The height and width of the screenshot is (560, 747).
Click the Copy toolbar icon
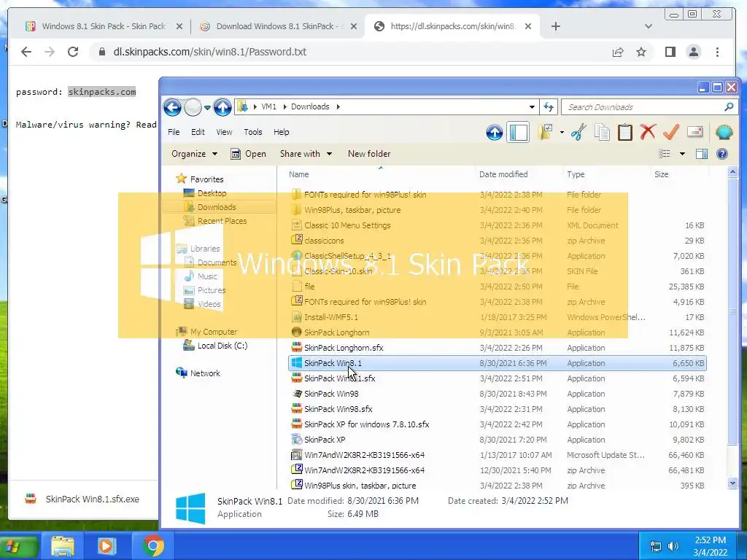point(602,133)
